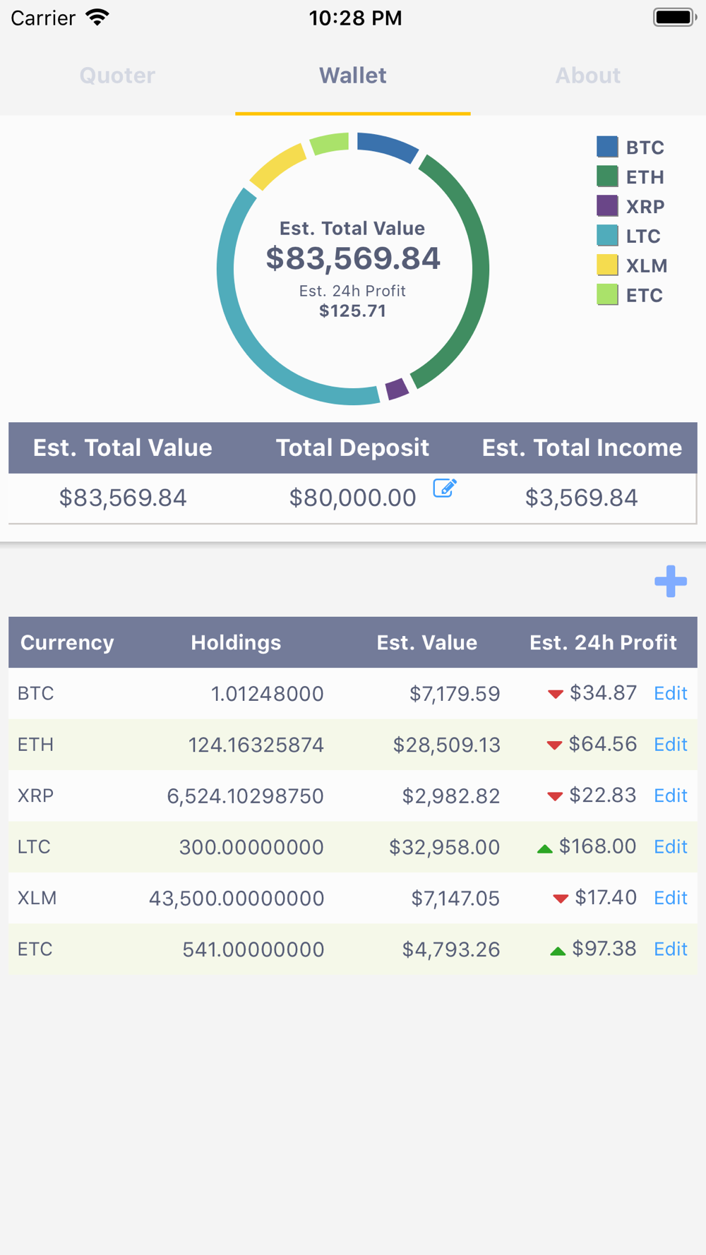Edit the ETH holdings entry
Screen dimensions: 706x1255
click(670, 744)
